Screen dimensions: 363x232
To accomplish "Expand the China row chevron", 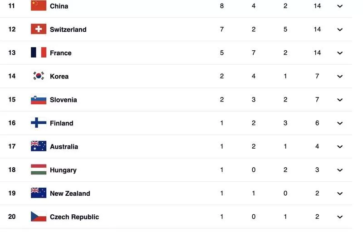I will point(339,6).
